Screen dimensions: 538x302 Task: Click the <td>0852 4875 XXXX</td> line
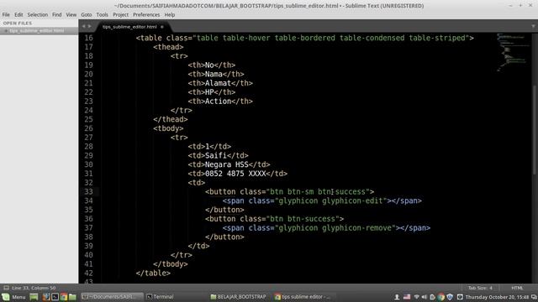[x=237, y=174]
